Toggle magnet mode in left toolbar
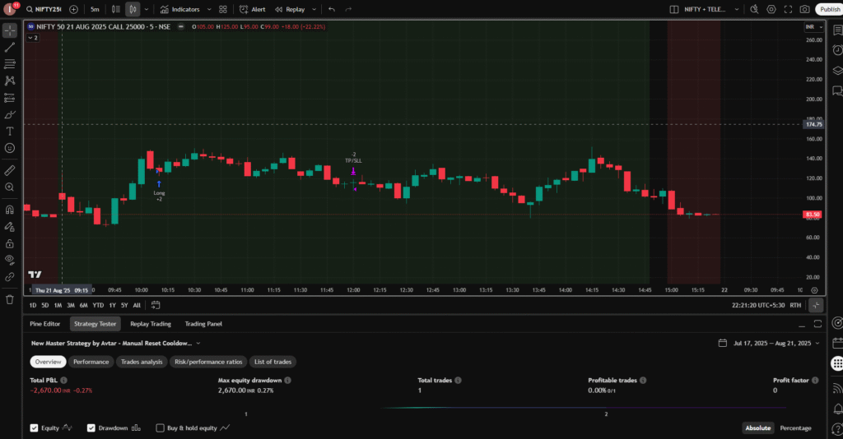The width and height of the screenshot is (843, 439). pyautogui.click(x=10, y=210)
